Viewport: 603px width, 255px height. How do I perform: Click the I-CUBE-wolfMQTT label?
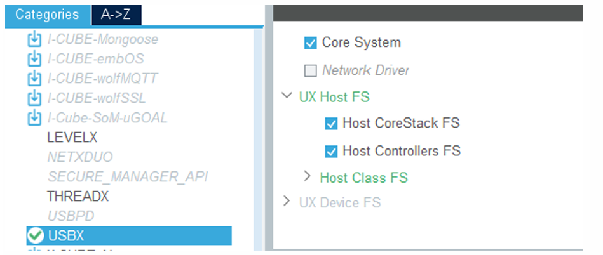click(x=102, y=79)
